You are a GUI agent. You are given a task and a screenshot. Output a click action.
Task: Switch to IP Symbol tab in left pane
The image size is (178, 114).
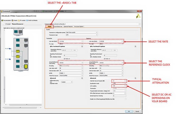pos(8,24)
